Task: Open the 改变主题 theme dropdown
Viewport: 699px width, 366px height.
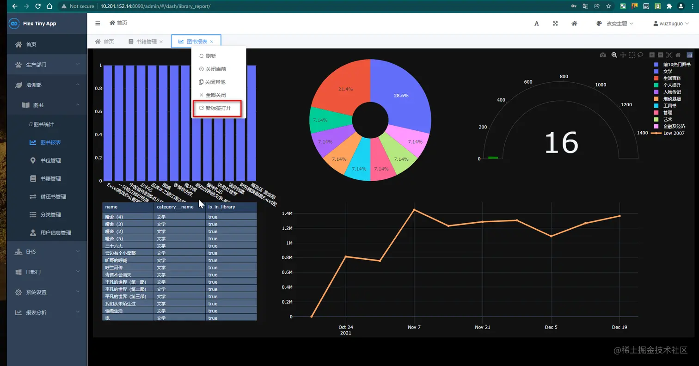Action: coord(615,24)
